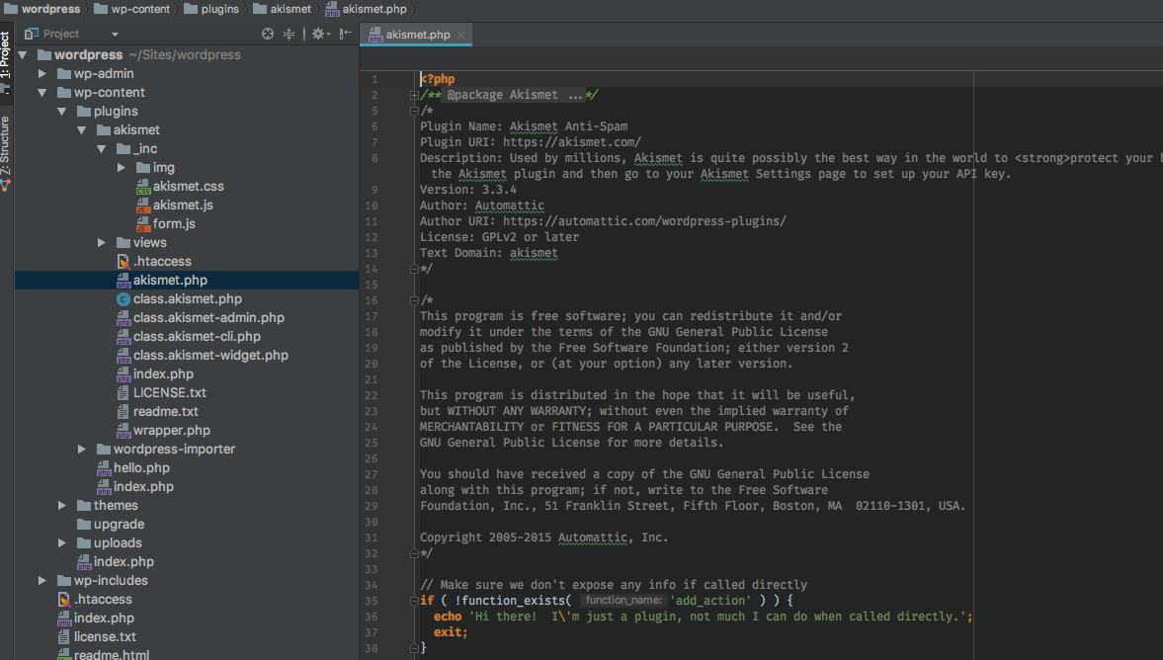
Task: Click hello.php file icon
Action: [x=104, y=468]
